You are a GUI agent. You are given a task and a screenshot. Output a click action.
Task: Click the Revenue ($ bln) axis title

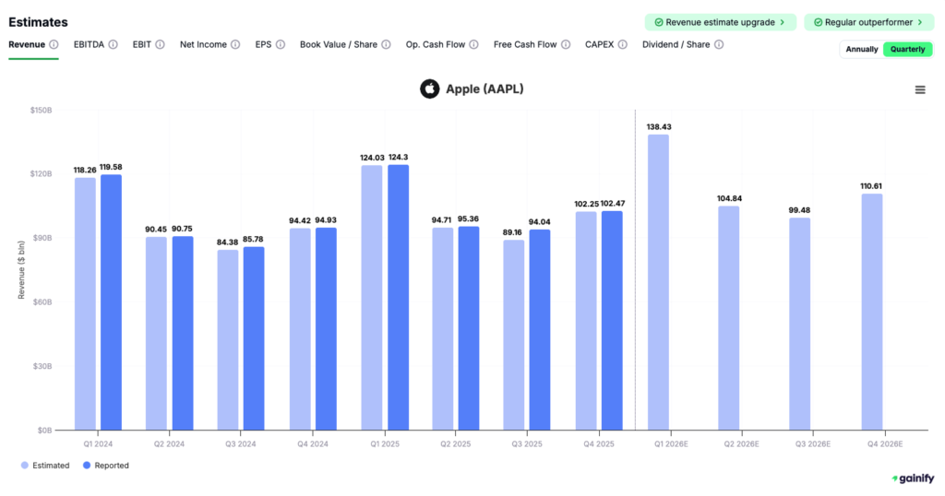pyautogui.click(x=21, y=270)
